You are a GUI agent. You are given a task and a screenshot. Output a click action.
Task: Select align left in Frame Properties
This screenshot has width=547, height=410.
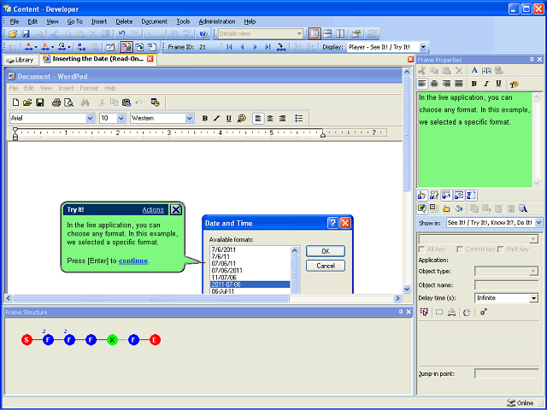coord(422,84)
